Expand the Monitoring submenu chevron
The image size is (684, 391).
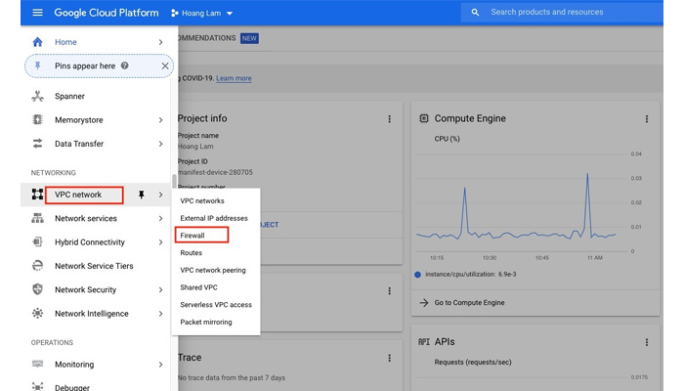point(160,365)
